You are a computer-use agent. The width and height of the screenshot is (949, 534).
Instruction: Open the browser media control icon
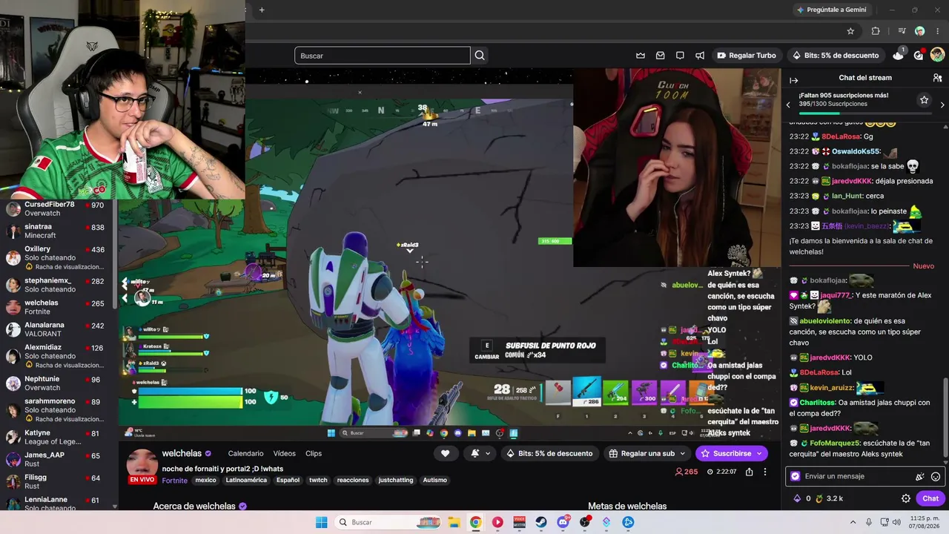(902, 31)
